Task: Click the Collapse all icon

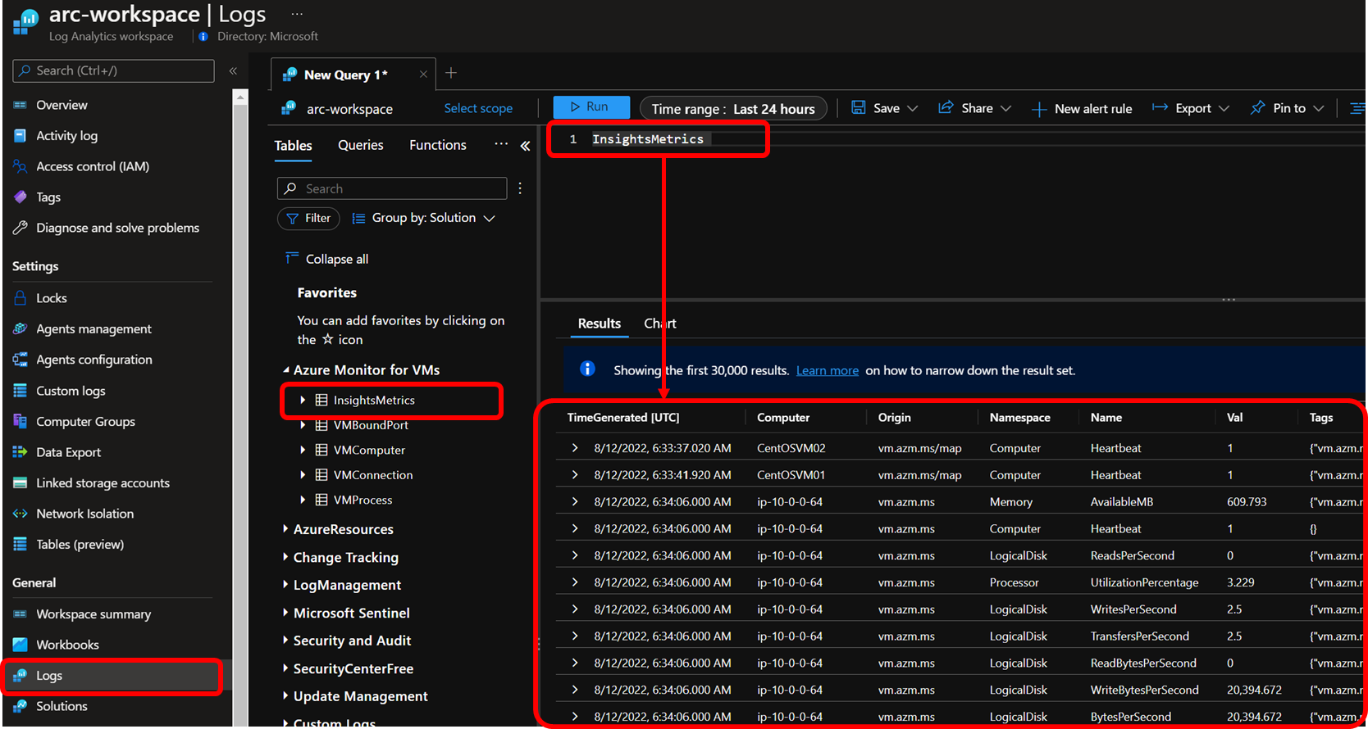Action: [291, 258]
